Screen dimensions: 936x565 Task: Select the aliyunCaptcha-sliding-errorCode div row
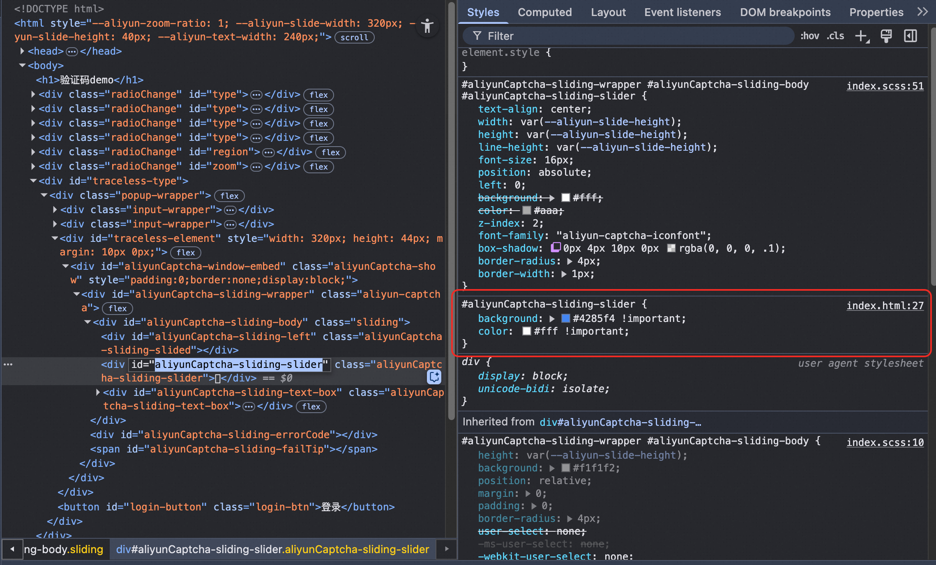click(234, 435)
